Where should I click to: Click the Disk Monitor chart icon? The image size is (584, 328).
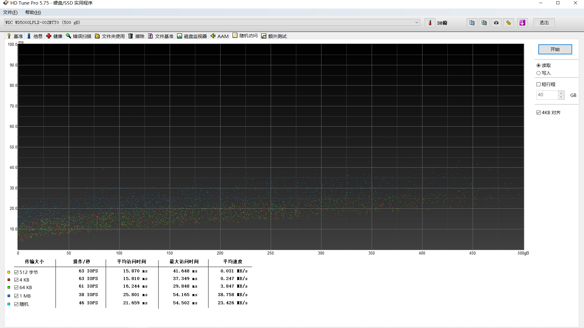pyautogui.click(x=179, y=36)
